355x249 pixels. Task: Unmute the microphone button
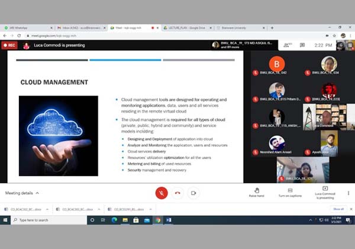click(162, 193)
